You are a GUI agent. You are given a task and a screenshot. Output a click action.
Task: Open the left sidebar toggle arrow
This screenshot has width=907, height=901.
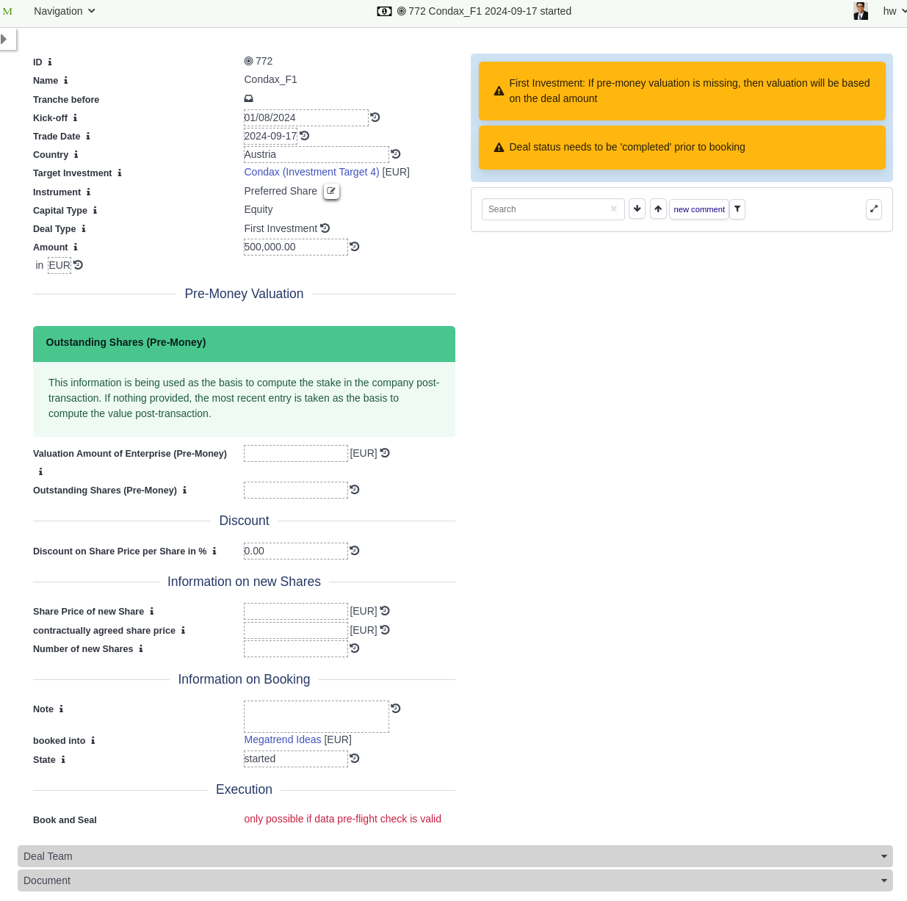4,39
